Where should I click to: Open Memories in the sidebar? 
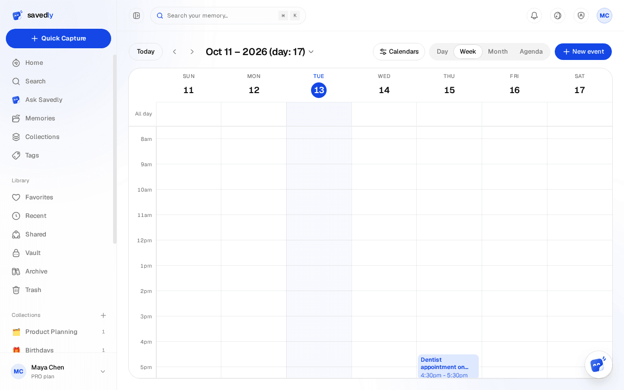(58, 118)
